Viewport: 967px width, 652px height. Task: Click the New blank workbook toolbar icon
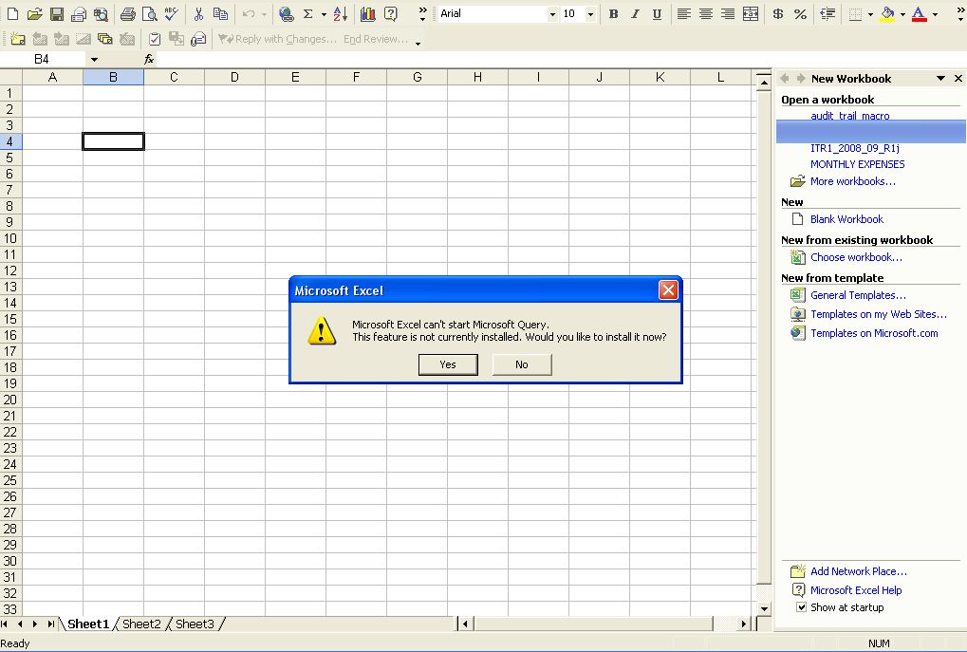point(13,13)
